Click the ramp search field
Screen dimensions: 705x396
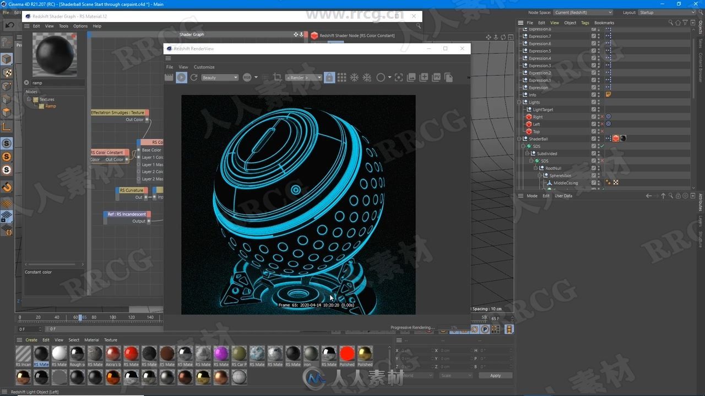point(57,83)
